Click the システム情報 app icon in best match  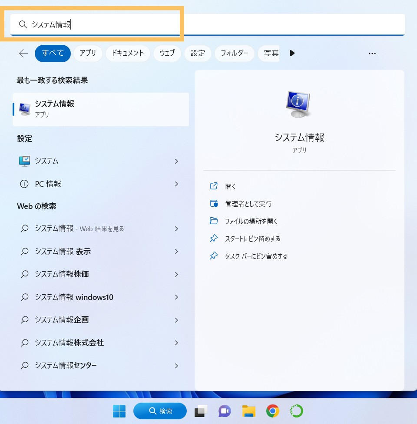25,109
